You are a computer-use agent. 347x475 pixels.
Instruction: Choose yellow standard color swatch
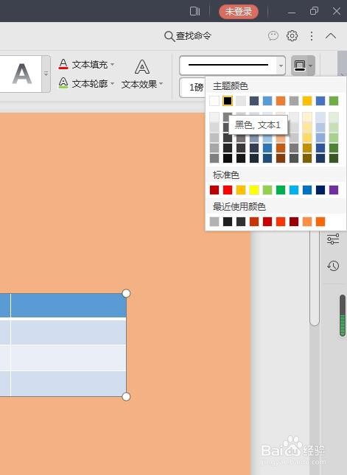[x=254, y=190]
